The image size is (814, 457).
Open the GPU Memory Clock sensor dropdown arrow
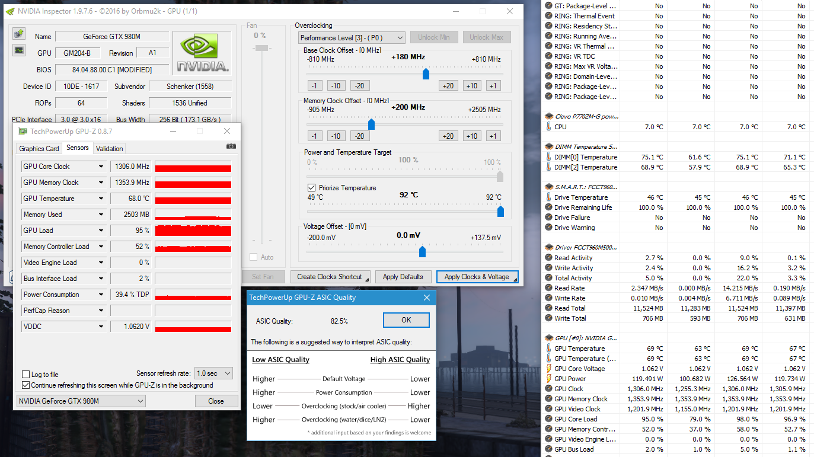pyautogui.click(x=101, y=183)
